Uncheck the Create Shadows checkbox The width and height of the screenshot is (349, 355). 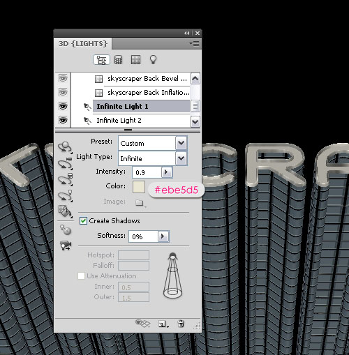[83, 220]
